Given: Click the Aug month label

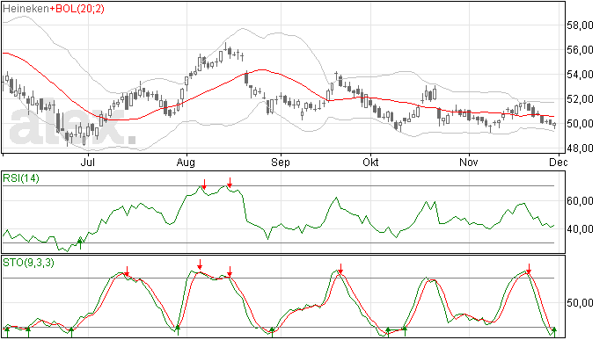Looking at the screenshot, I should point(186,162).
